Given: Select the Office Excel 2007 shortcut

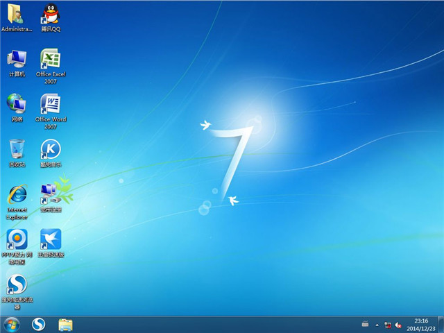Looking at the screenshot, I should pos(51,67).
